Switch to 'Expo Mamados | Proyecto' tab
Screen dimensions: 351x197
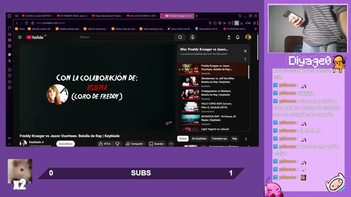(107, 16)
